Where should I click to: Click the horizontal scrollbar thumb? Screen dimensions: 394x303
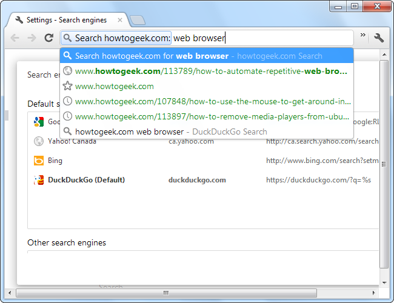pyautogui.click(x=166, y=293)
